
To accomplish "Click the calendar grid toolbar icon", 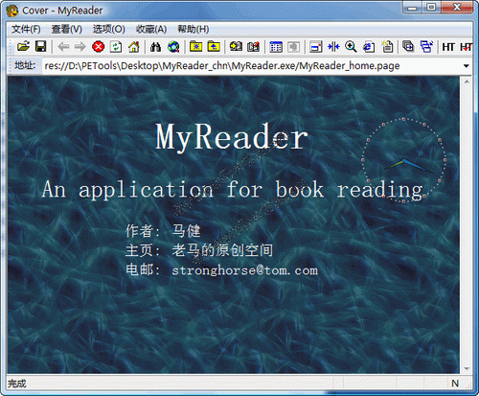I will click(276, 47).
